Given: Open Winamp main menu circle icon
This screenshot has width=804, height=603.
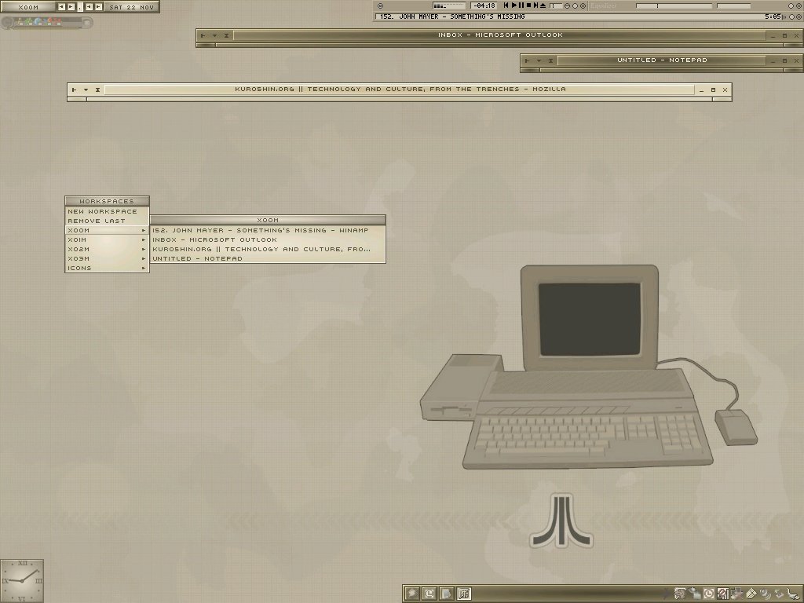Looking at the screenshot, I should [381, 5].
